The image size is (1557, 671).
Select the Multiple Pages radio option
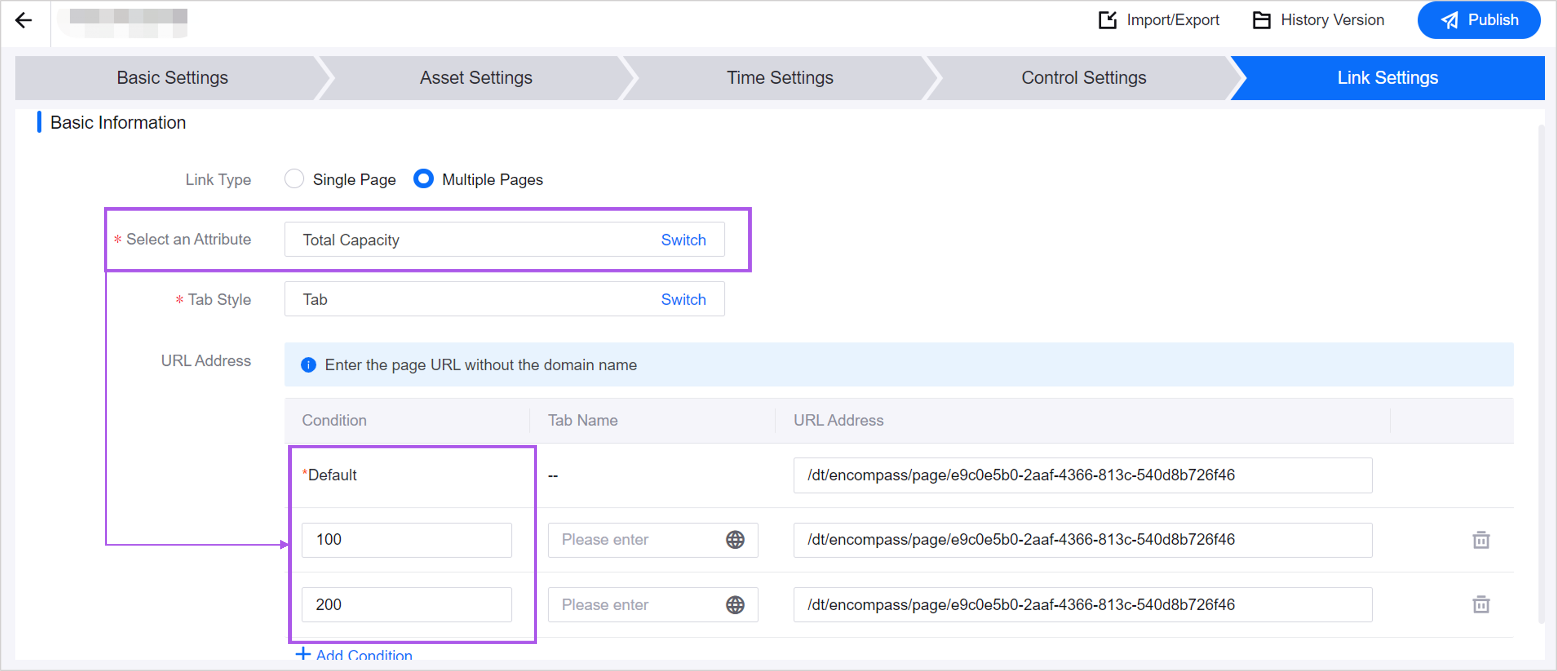click(x=423, y=179)
